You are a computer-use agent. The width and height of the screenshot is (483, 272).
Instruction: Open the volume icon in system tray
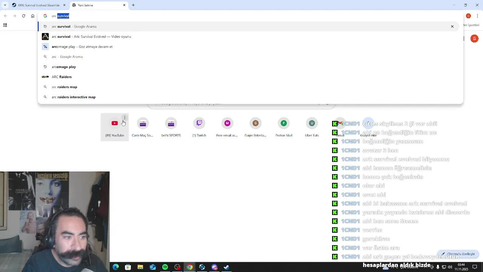tap(450, 267)
